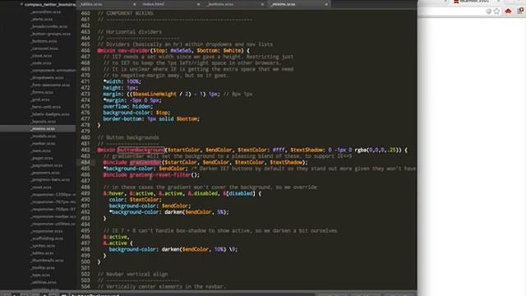Open _navbar.scss in the sidebar
The height and width of the screenshot is (296, 526).
(43, 143)
